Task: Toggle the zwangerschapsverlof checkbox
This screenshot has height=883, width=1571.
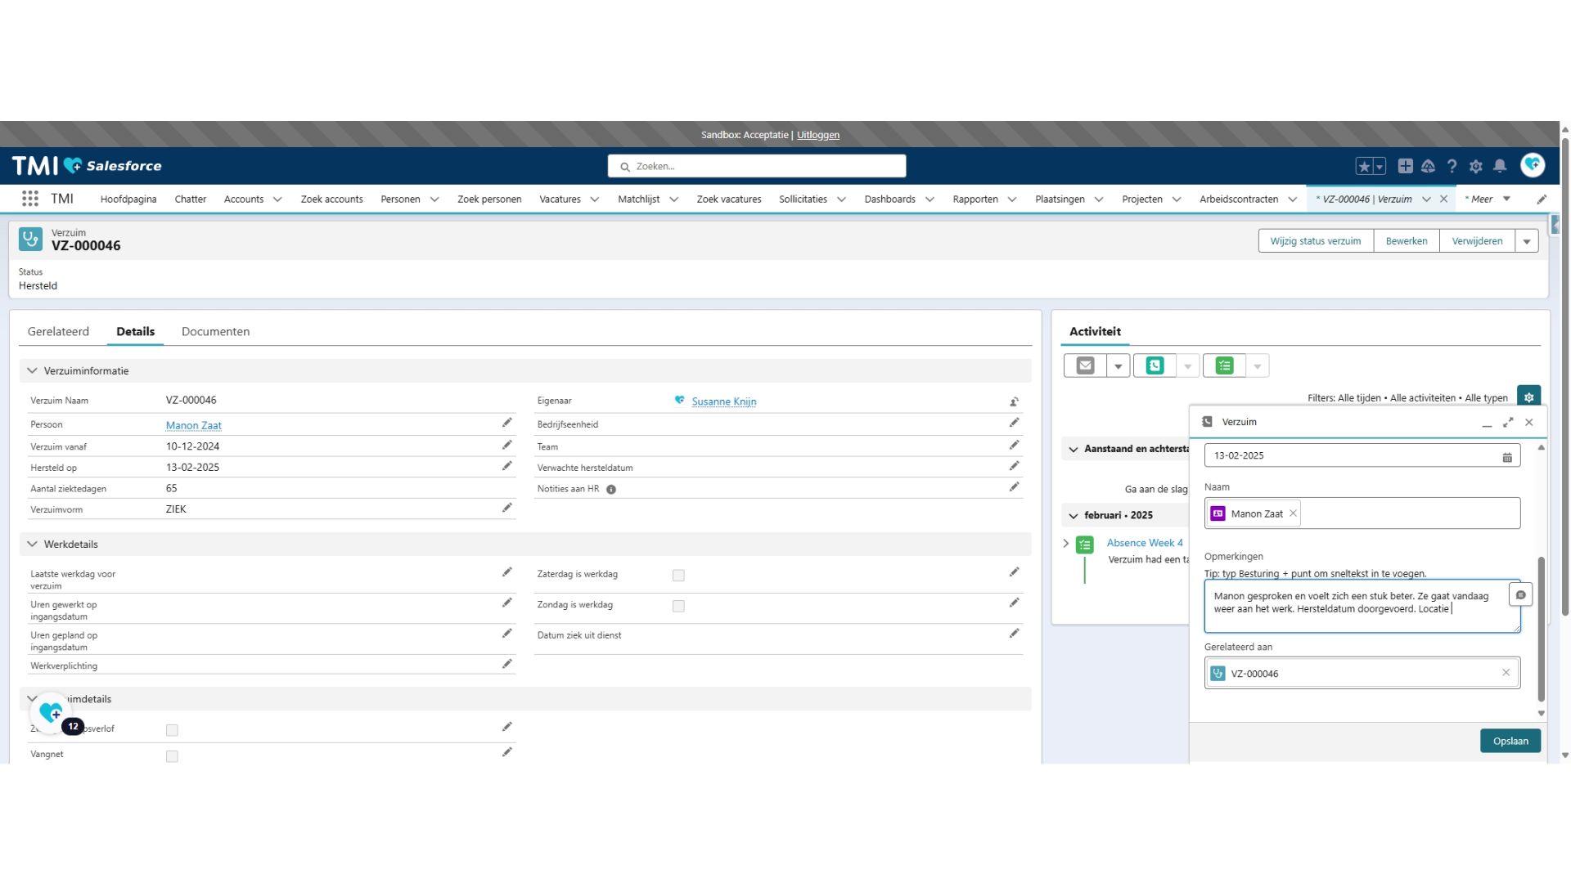Action: [172, 730]
